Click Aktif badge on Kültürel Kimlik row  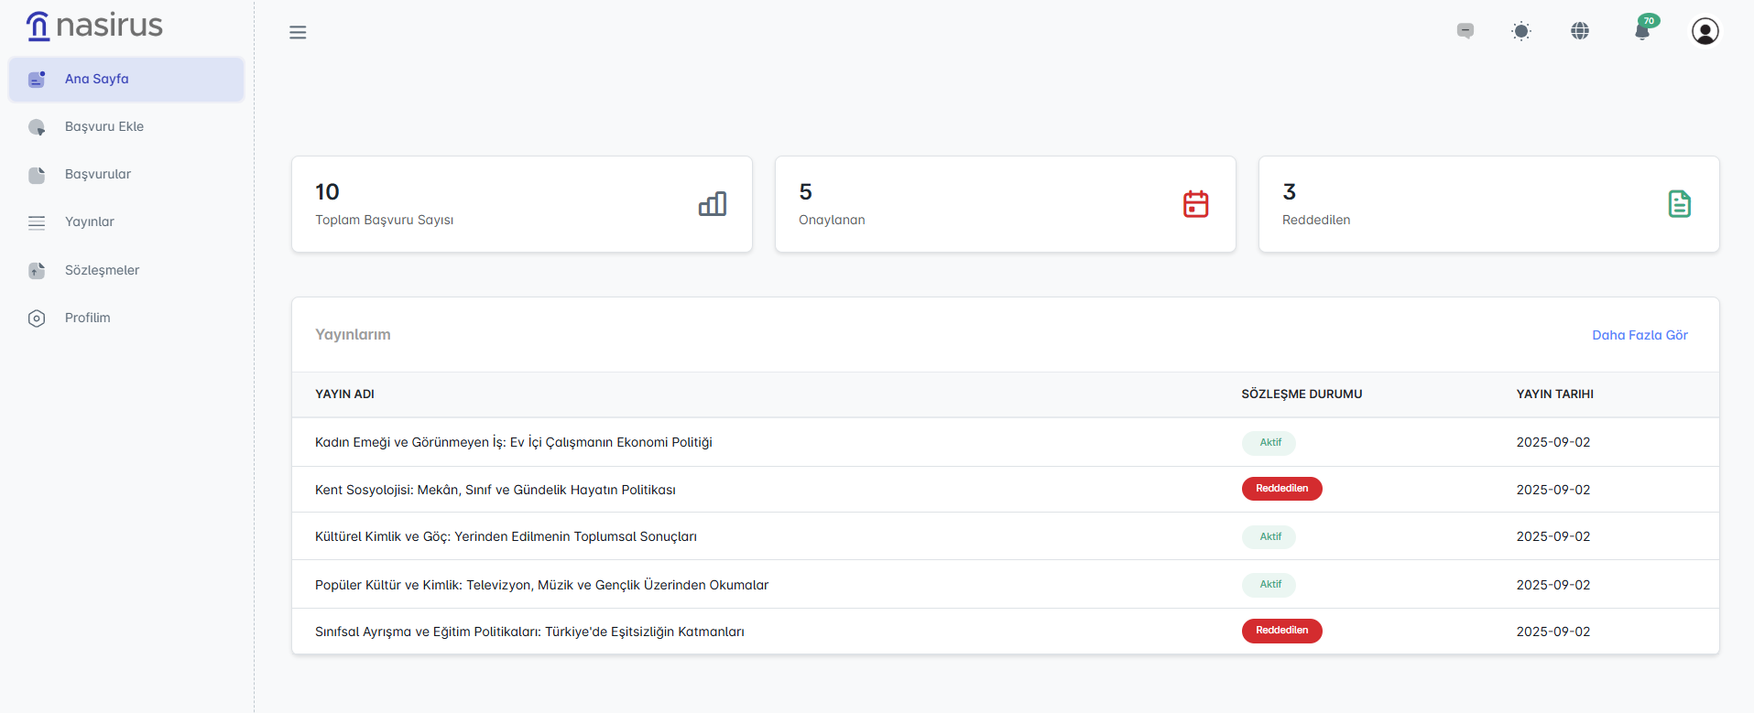tap(1269, 536)
